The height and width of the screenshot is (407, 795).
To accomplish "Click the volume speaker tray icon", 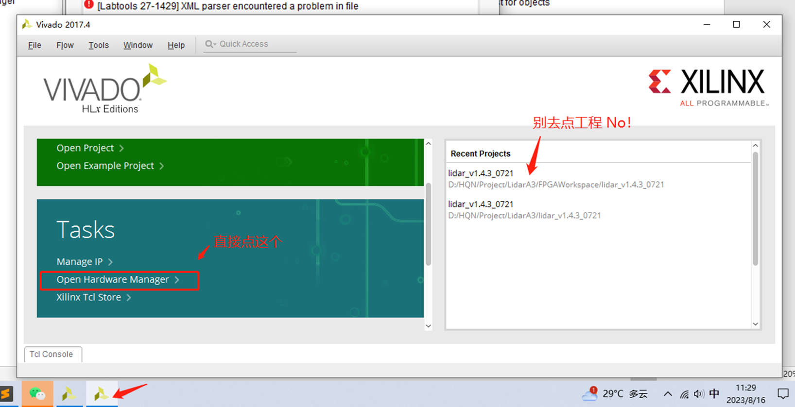I will (x=699, y=394).
